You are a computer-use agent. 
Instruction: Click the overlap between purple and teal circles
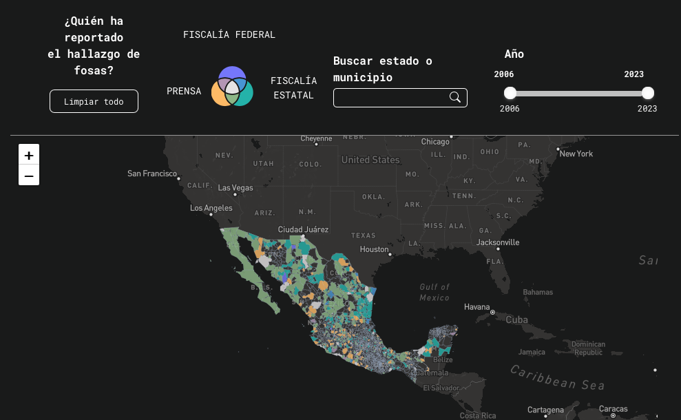pyautogui.click(x=240, y=83)
